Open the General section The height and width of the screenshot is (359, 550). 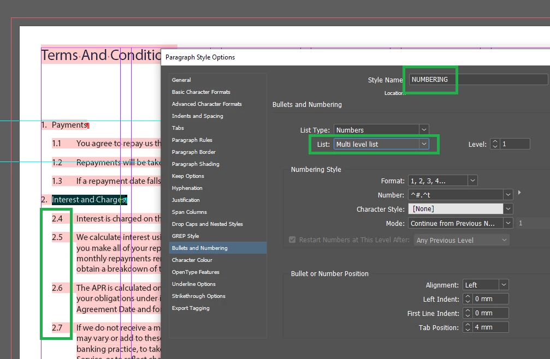181,80
